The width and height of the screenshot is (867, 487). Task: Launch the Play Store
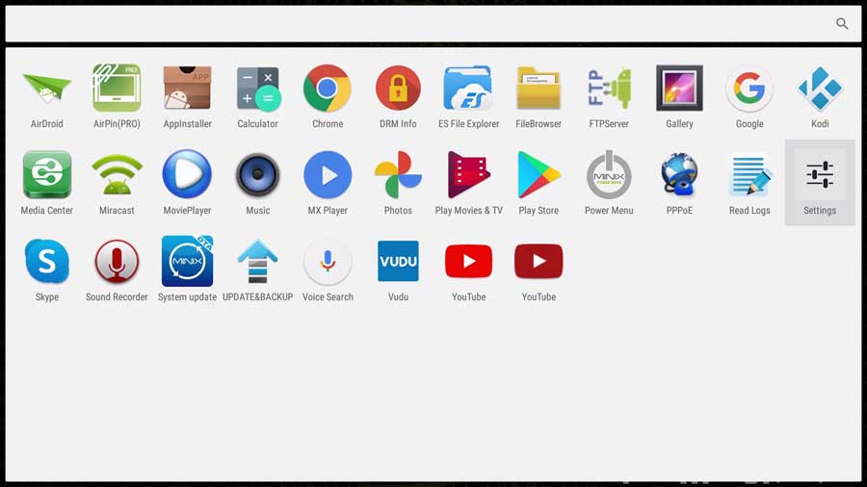[539, 174]
